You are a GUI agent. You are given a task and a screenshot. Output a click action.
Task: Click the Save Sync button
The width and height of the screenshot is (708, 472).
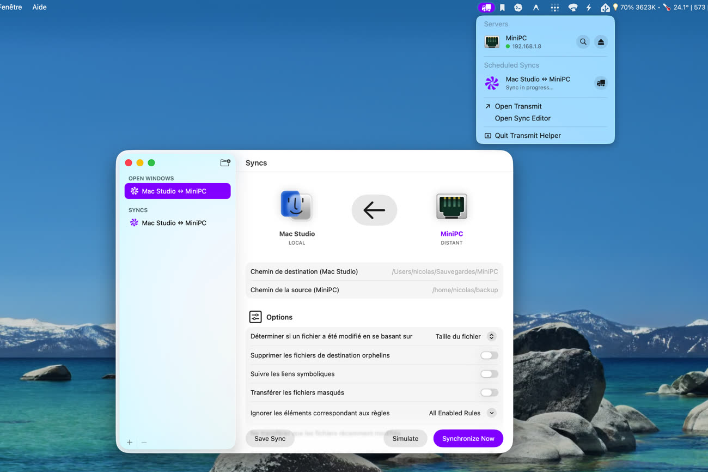(x=270, y=438)
